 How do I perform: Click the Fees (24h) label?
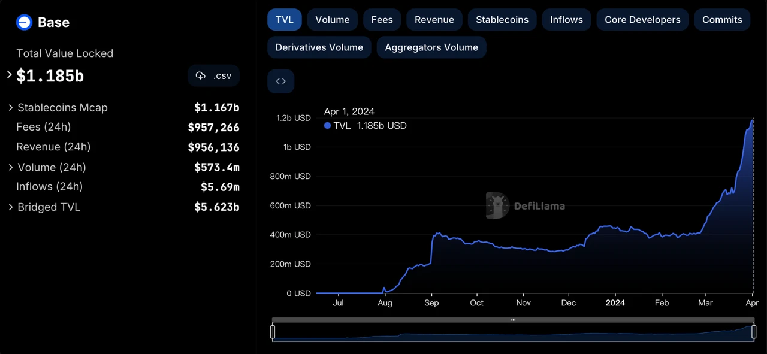click(44, 127)
